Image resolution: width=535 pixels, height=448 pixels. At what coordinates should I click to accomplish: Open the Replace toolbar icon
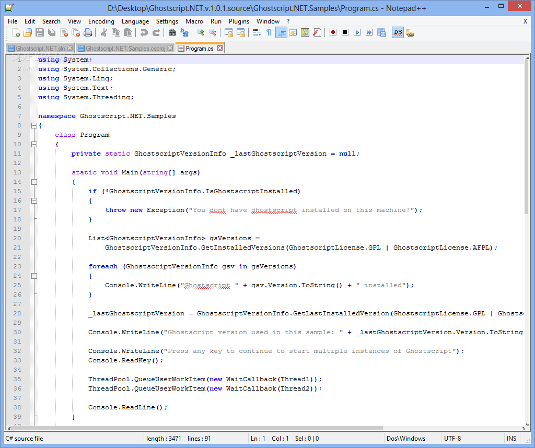[184, 33]
